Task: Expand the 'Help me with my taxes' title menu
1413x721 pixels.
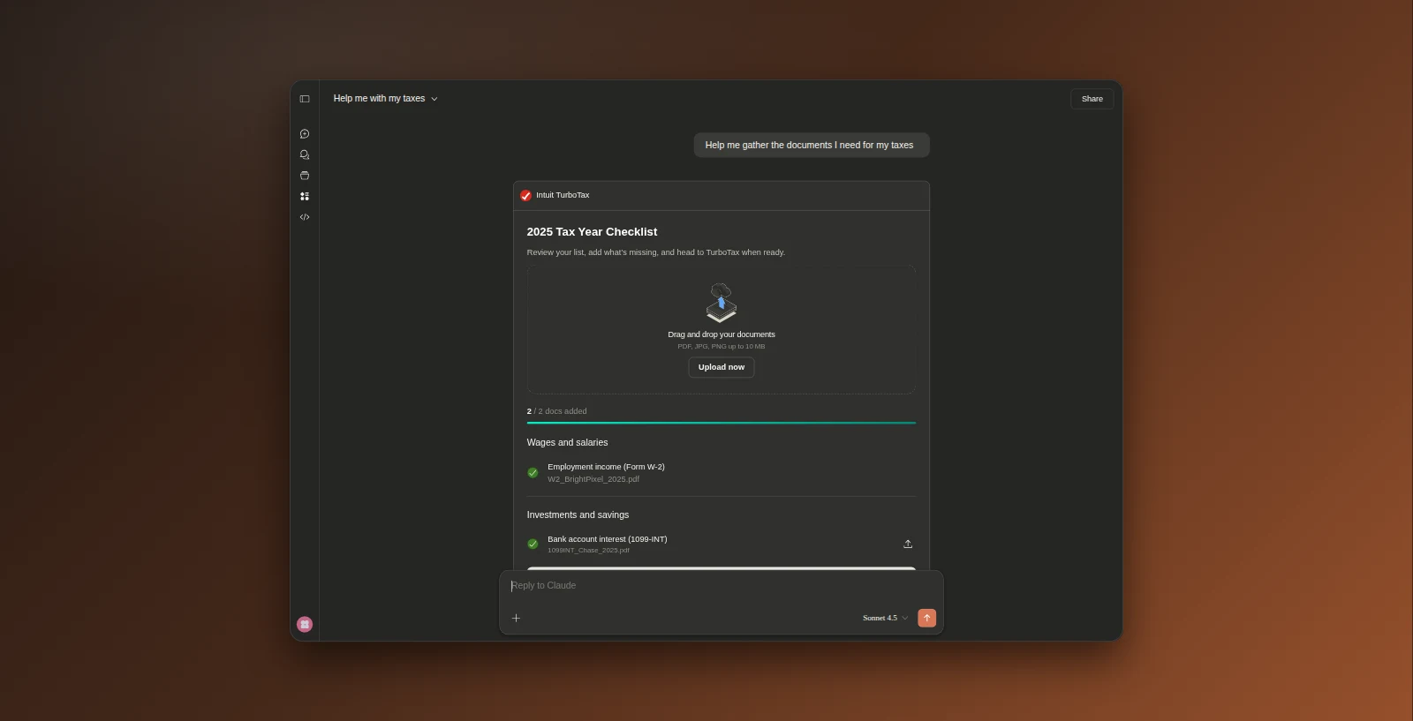Action: click(386, 99)
